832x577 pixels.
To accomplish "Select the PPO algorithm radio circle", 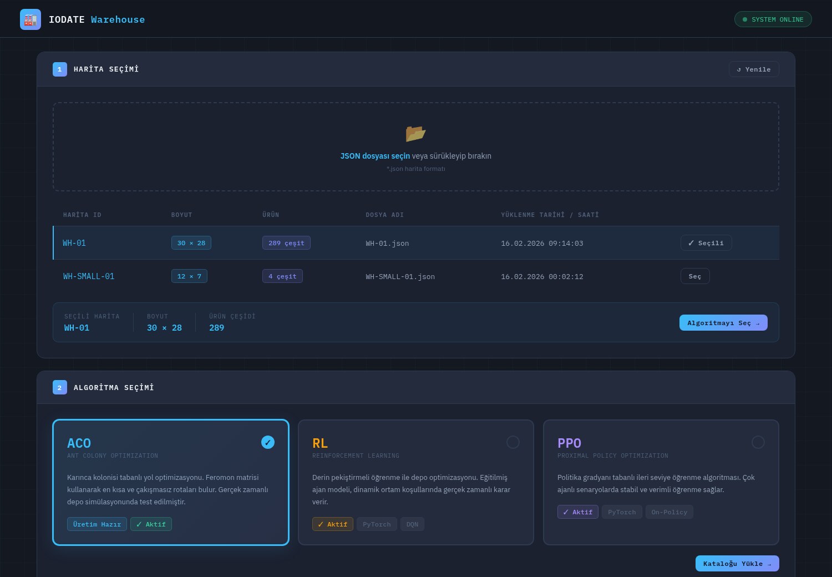I will tap(758, 442).
